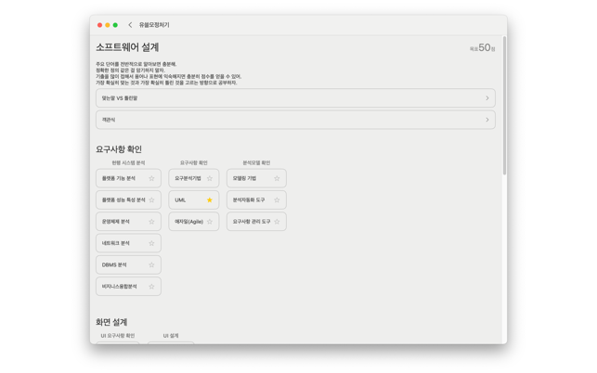Select the 목표 50점 goal score

482,48
